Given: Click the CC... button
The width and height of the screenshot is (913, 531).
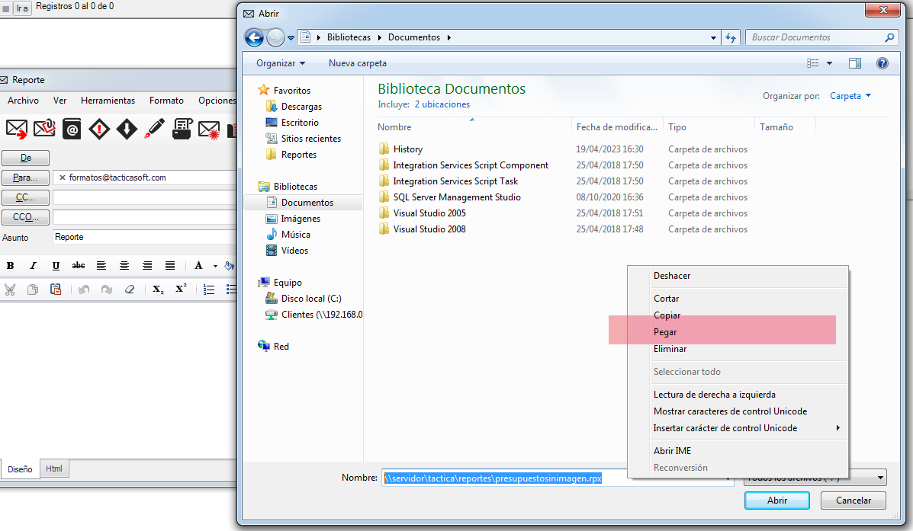Looking at the screenshot, I should tap(26, 198).
